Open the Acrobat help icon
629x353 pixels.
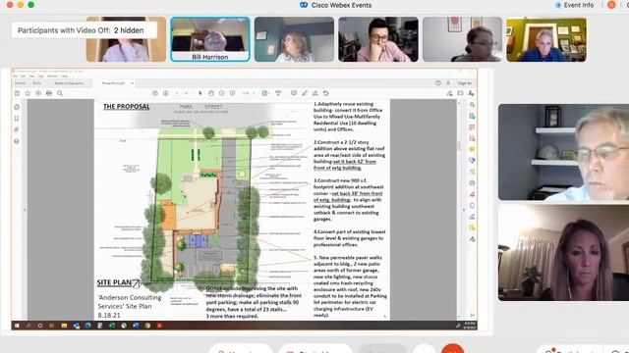tap(438, 83)
